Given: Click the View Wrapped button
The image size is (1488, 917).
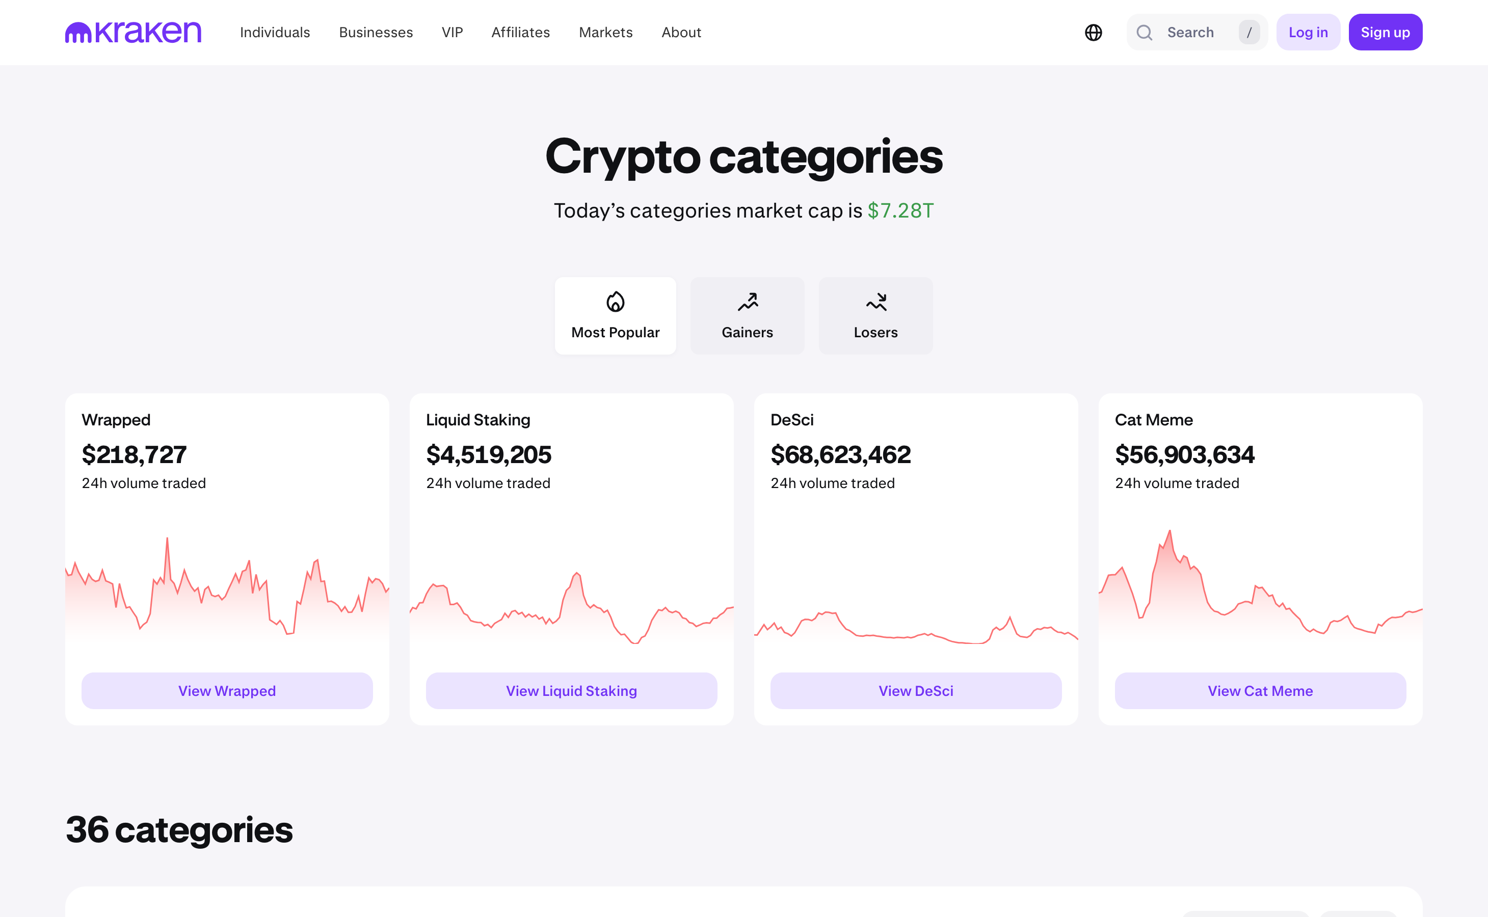Looking at the screenshot, I should pyautogui.click(x=227, y=691).
